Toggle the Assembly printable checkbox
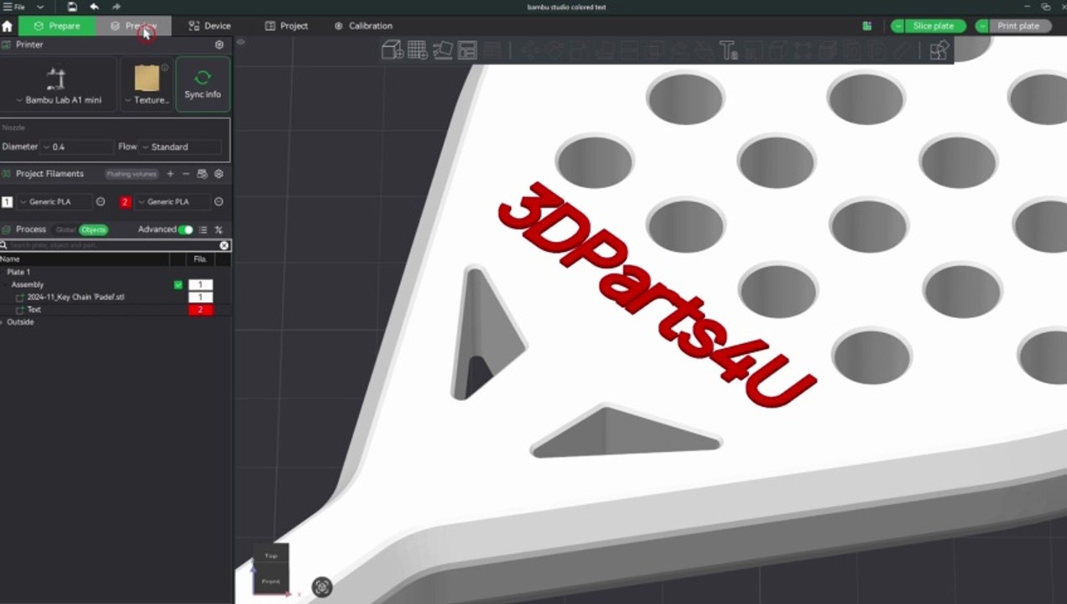Viewport: 1067px width, 604px height. [178, 285]
